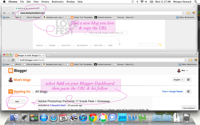Bookmark the Blogger page with star
Image resolution: width=200 pixels, height=125 pixels.
point(186,60)
